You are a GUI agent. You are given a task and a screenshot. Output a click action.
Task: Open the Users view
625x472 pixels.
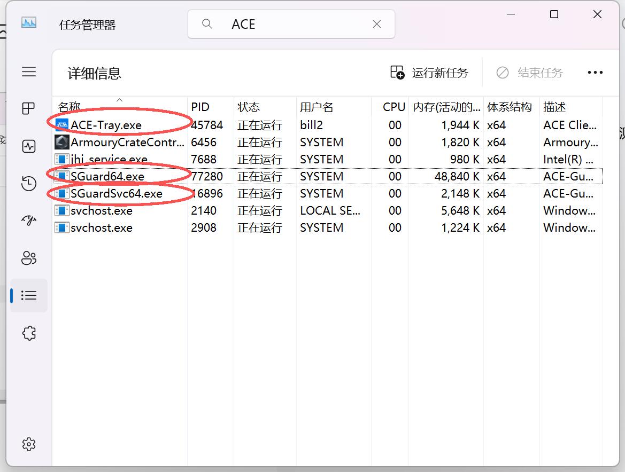[x=29, y=258]
